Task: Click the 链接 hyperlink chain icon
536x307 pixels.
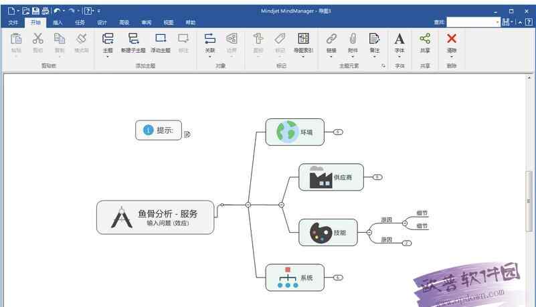Action: [x=331, y=39]
